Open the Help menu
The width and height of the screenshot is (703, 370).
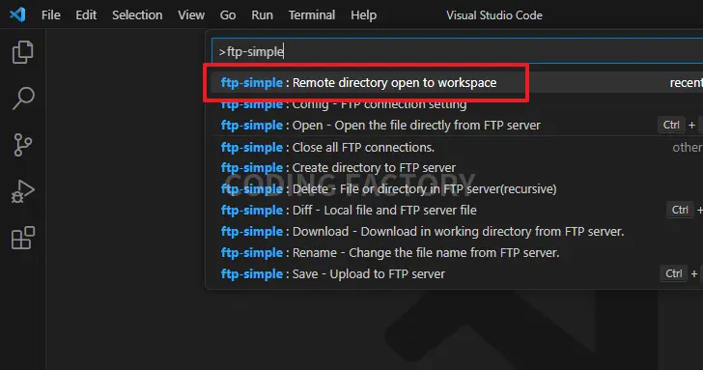tap(364, 14)
